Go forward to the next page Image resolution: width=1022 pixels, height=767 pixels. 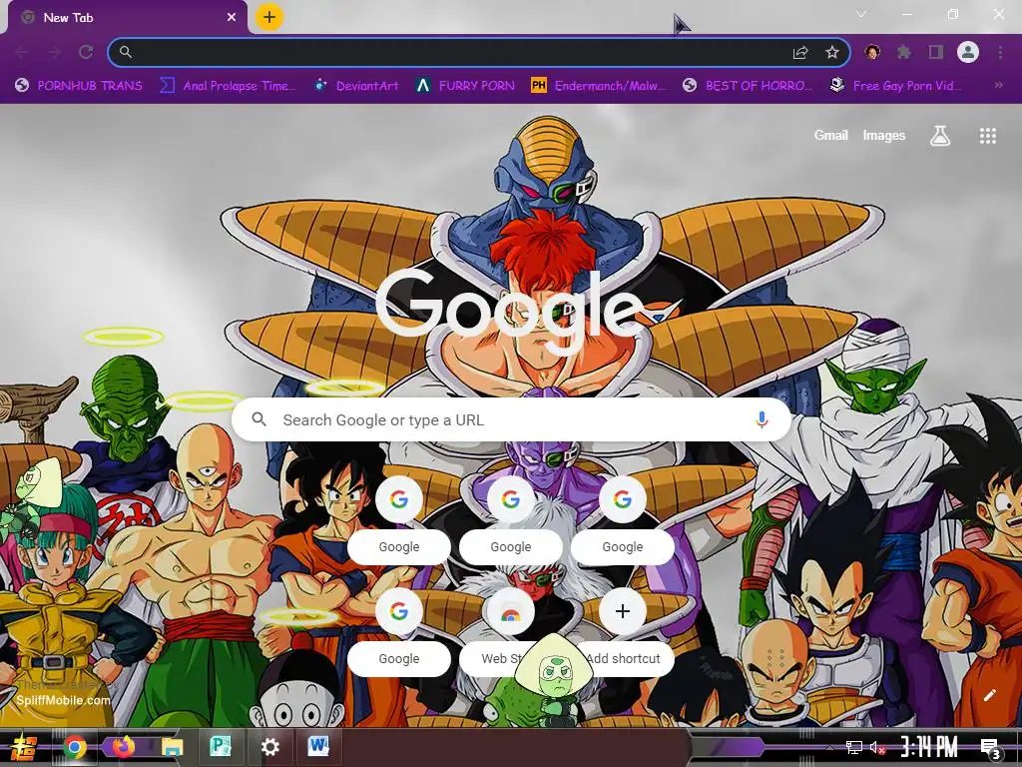coord(54,52)
